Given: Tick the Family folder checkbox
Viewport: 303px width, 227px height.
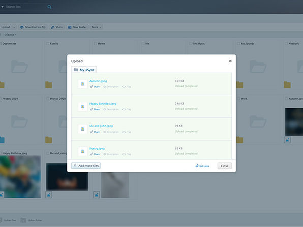Looking at the screenshot, I should pyautogui.click(x=48, y=44).
